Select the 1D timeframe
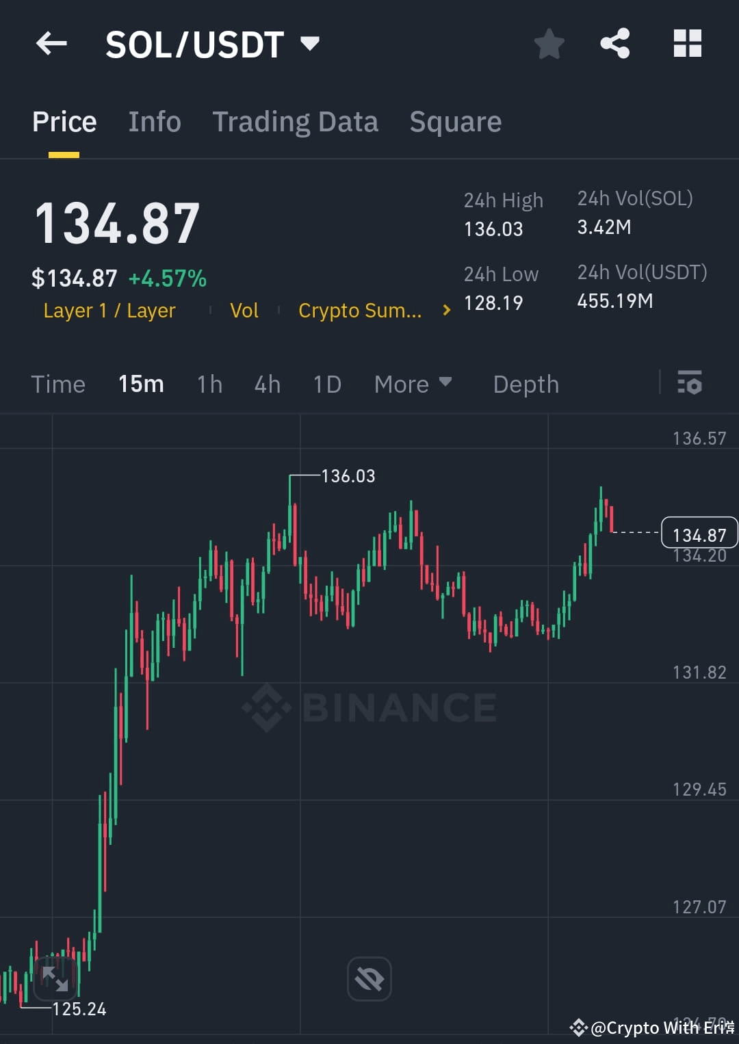Viewport: 739px width, 1044px height. coord(326,384)
